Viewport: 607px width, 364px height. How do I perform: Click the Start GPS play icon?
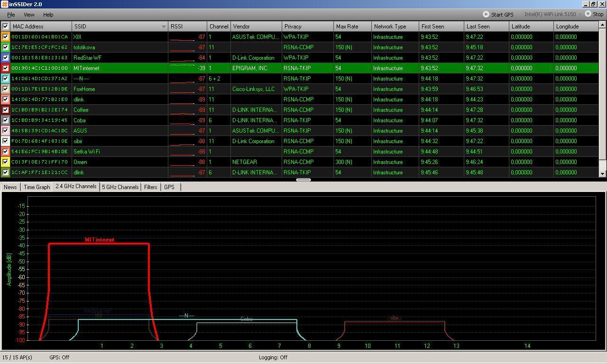[x=486, y=14]
